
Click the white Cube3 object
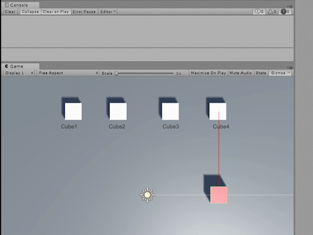[x=170, y=111]
